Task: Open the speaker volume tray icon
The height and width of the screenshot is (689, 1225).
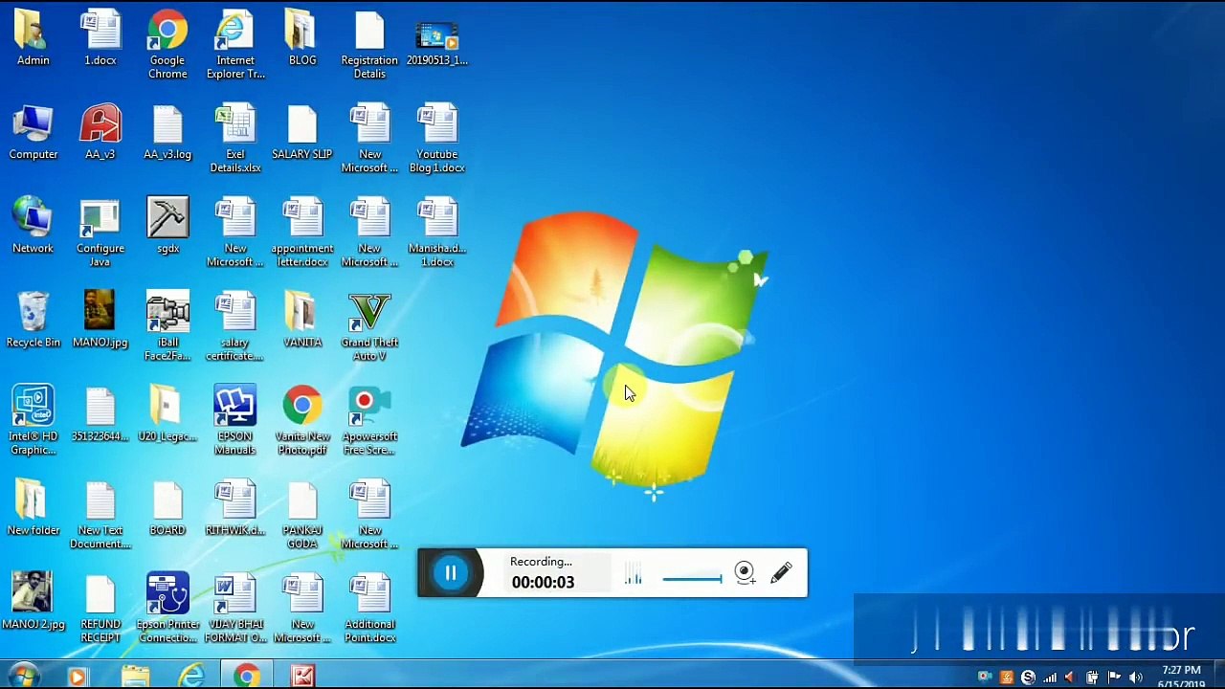Action: point(1136,678)
